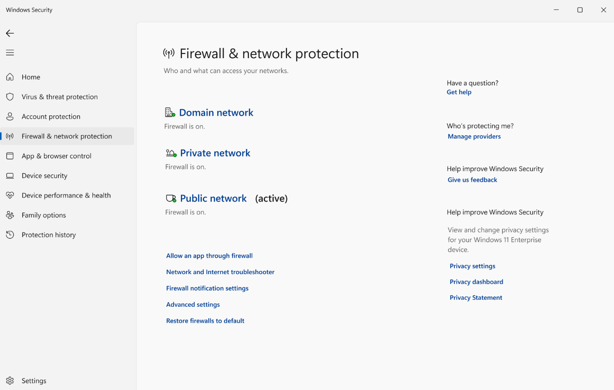
Task: Click the Virus & threat protection shield icon
Action: (x=10, y=97)
